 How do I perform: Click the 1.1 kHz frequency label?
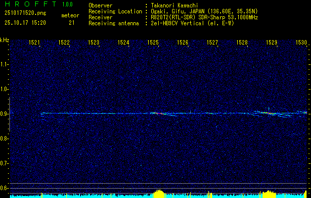pyautogui.click(x=4, y=64)
